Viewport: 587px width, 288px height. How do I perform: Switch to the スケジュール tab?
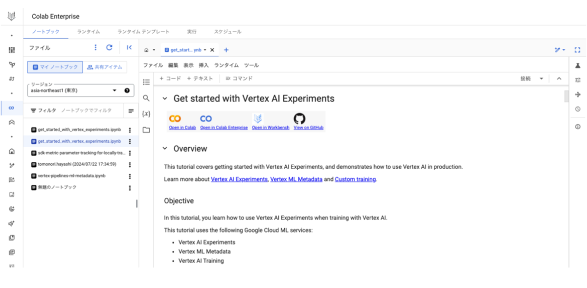(x=227, y=32)
